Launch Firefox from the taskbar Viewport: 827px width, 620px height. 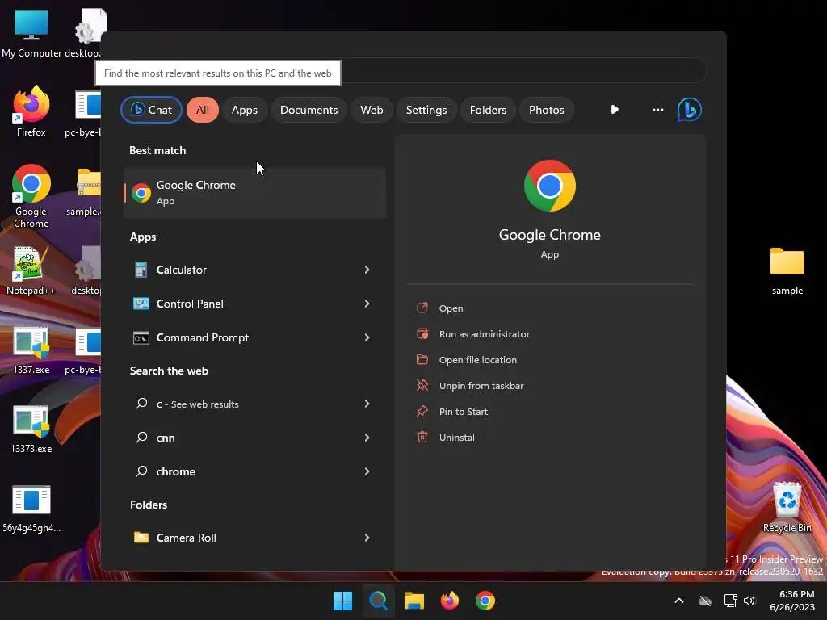click(x=449, y=601)
